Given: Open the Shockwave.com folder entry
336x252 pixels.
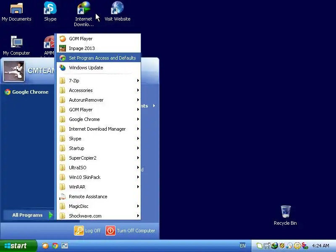Looking at the screenshot, I should point(99,215).
